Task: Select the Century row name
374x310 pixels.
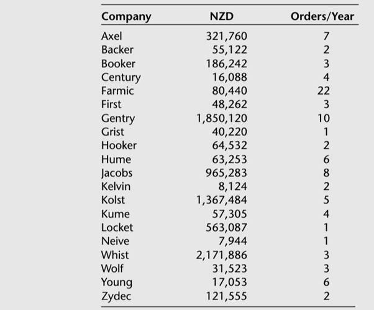Action: click(121, 77)
